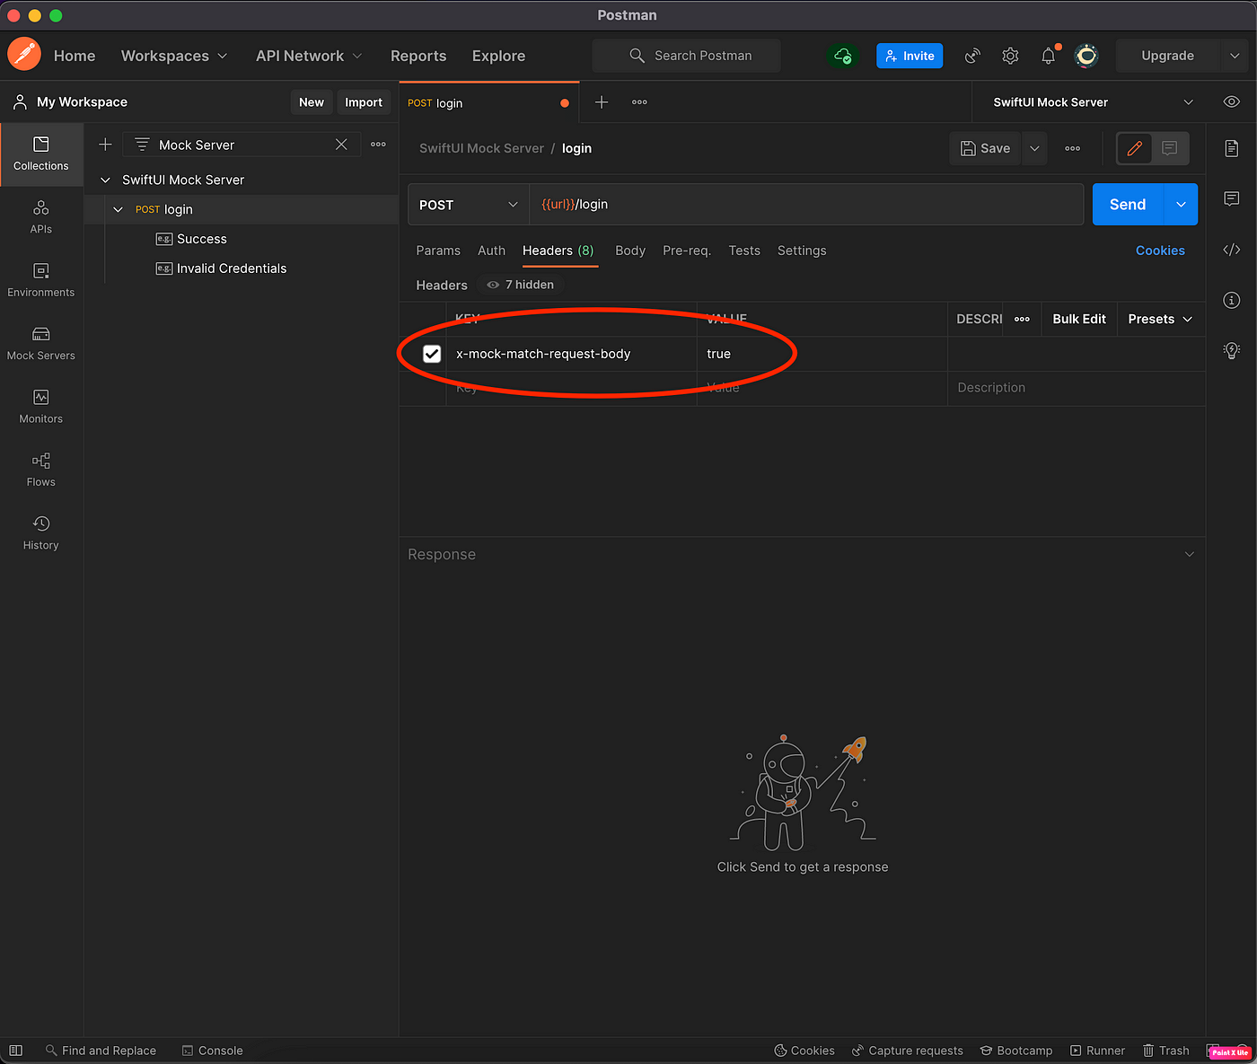Open header columns options ellipsis
This screenshot has width=1257, height=1064.
click(1022, 319)
